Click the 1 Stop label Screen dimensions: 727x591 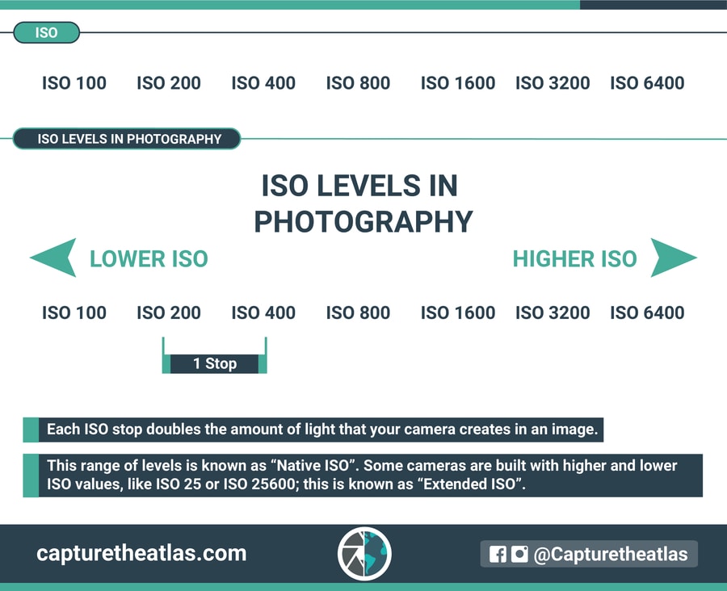point(215,363)
